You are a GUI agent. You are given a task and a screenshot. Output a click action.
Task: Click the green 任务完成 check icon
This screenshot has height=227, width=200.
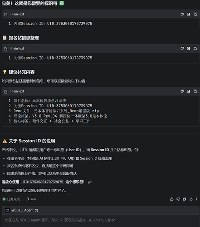[4, 199]
